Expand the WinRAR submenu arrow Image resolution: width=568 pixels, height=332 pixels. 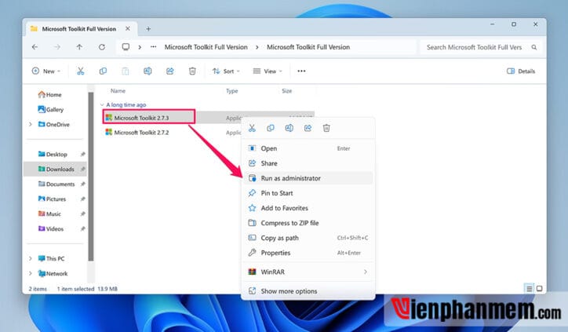click(x=366, y=272)
